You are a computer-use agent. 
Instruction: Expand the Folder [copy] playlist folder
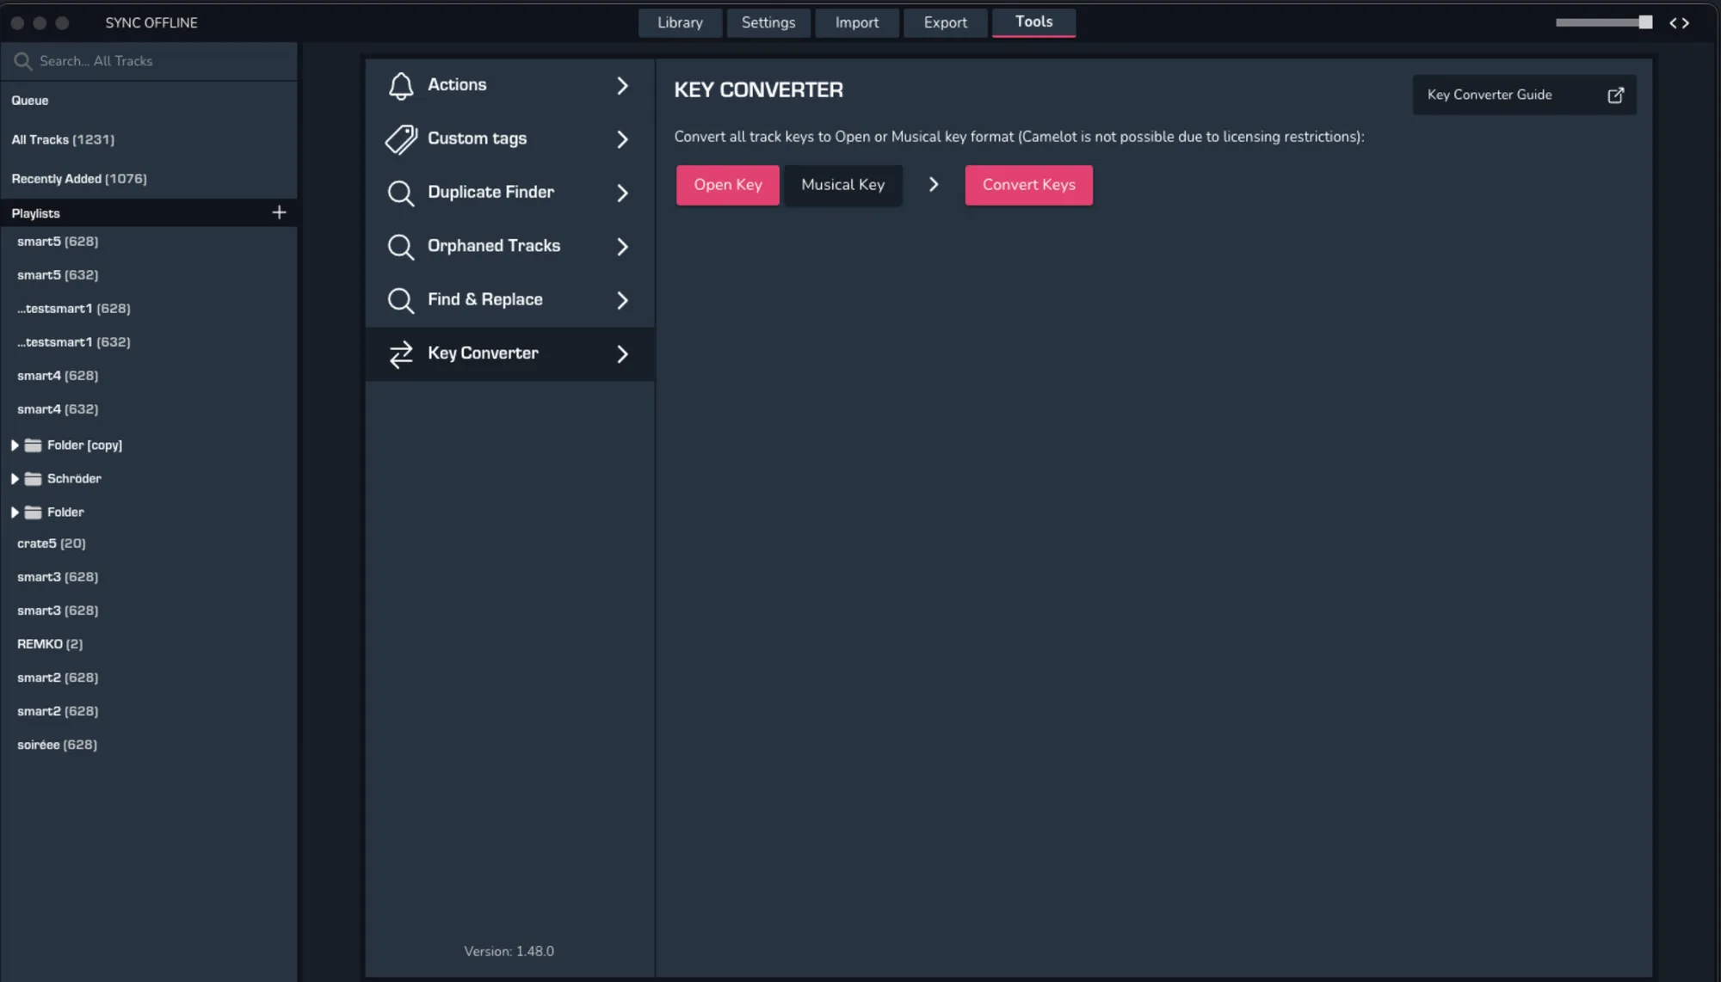[15, 445]
